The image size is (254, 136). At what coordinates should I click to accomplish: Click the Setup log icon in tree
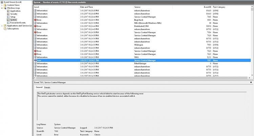click(x=8, y=17)
